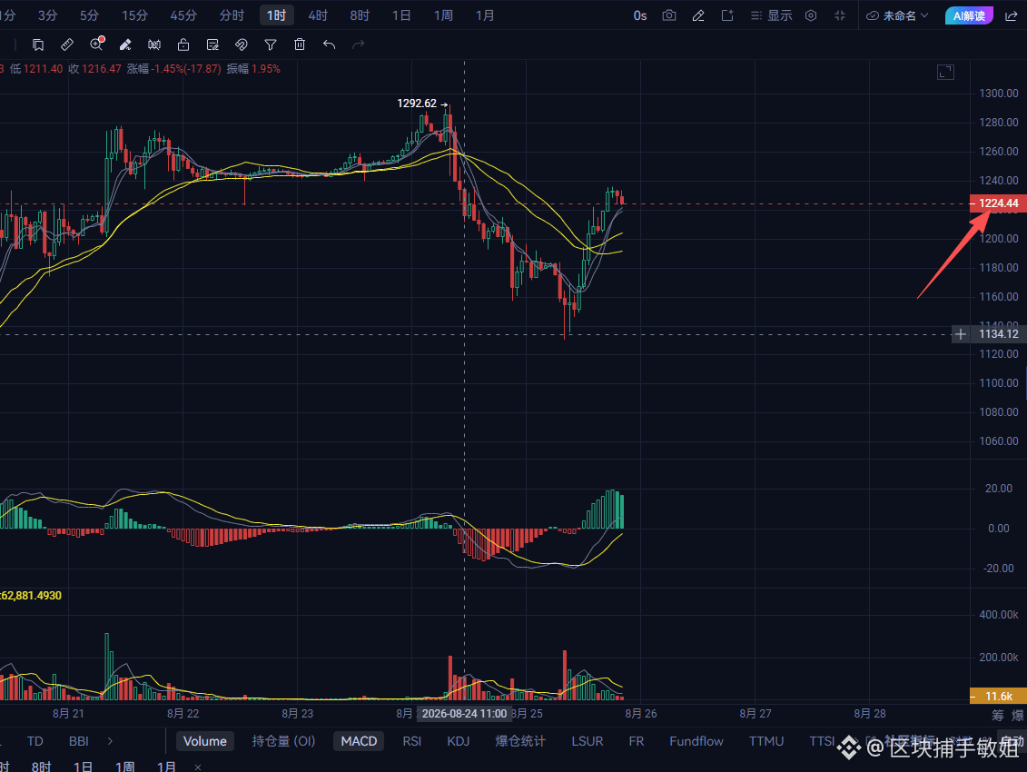
Task: Switch to the 1日 timeframe in the top bar
Action: pyautogui.click(x=401, y=15)
